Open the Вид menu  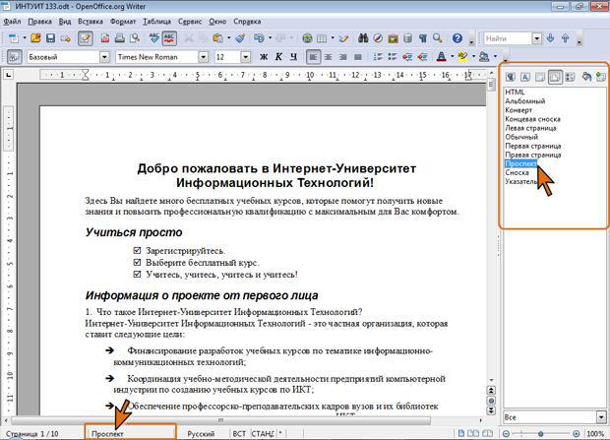tap(65, 22)
